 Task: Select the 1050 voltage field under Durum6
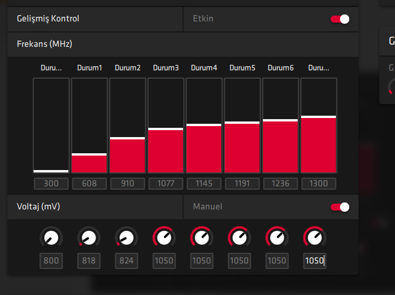(277, 261)
